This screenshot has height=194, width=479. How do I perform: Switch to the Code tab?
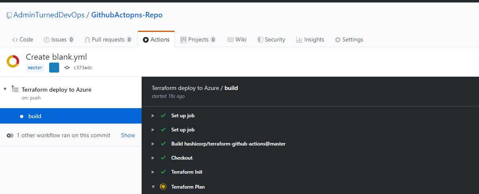coord(22,39)
